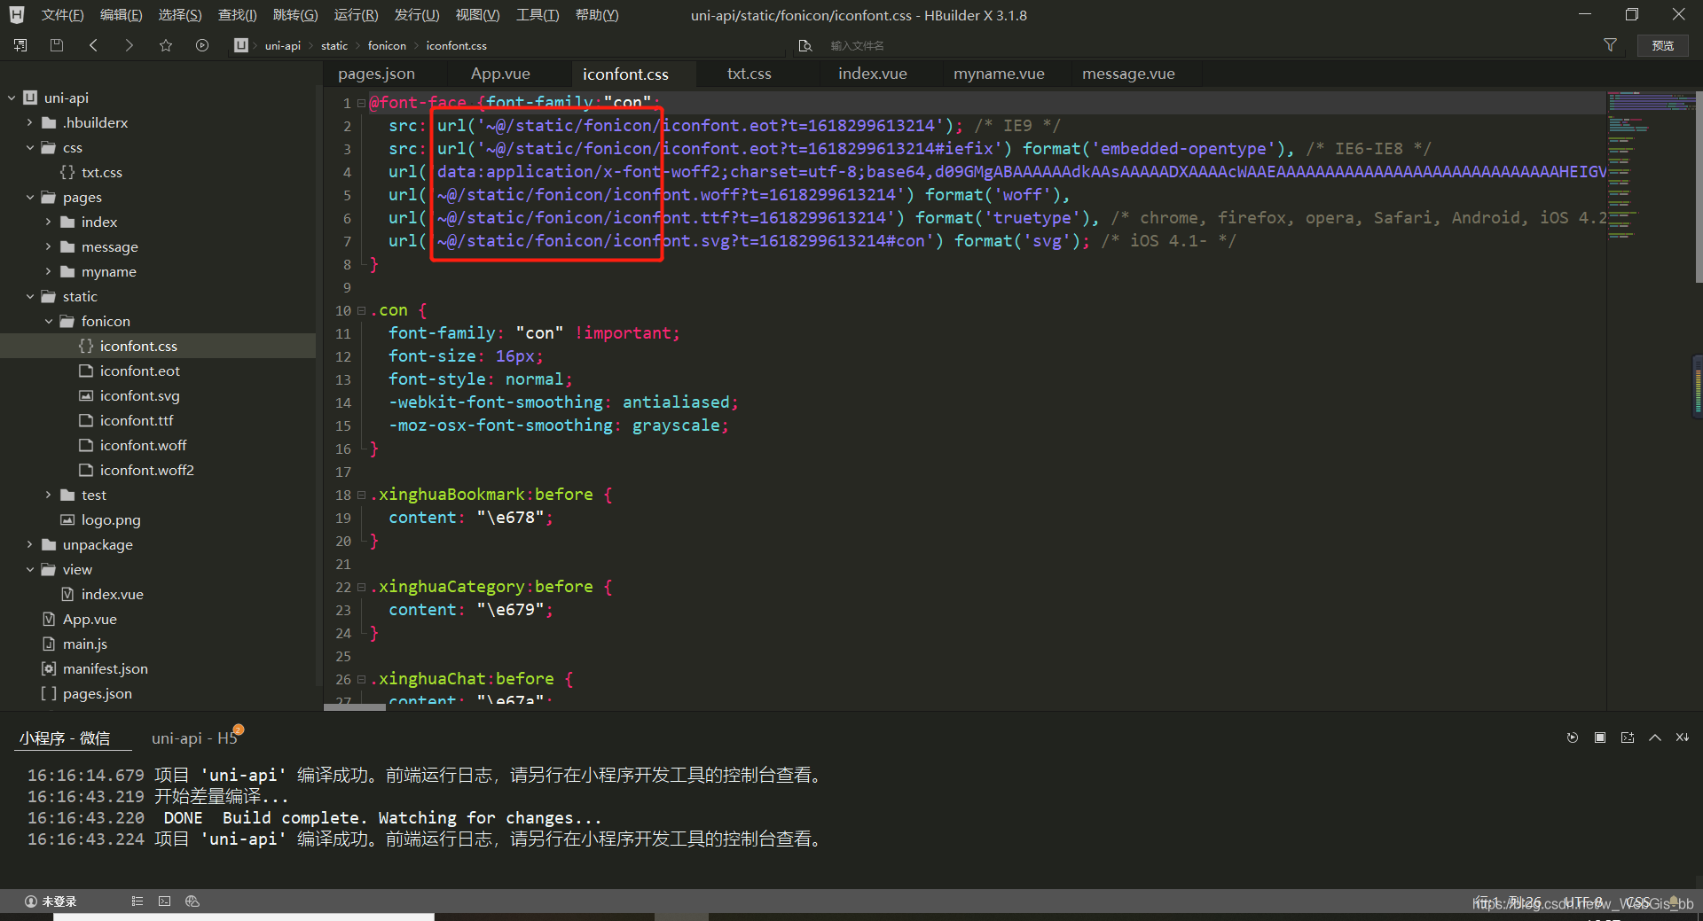Expand the unpackage folder
The image size is (1703, 921).
coord(30,544)
